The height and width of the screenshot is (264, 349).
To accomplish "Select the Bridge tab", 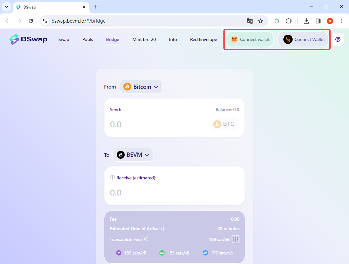I will coord(113,39).
